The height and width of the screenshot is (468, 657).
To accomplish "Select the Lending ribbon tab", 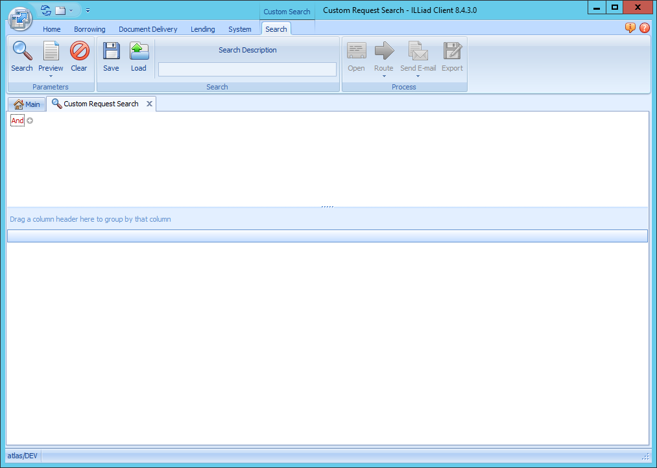I will (x=203, y=29).
